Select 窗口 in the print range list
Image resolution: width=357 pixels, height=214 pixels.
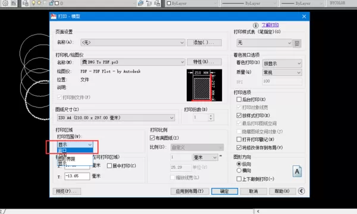coord(75,150)
